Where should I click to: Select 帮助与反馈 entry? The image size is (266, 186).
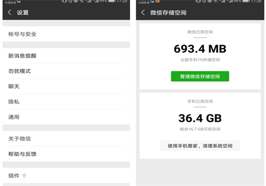point(22,154)
